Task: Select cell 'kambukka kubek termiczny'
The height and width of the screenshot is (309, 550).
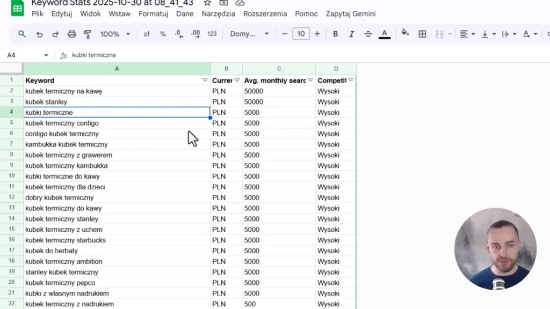Action: tap(117, 144)
